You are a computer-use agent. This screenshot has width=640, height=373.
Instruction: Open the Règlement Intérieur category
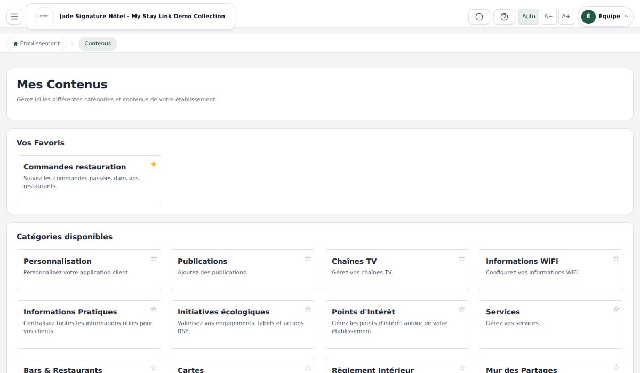(x=397, y=366)
